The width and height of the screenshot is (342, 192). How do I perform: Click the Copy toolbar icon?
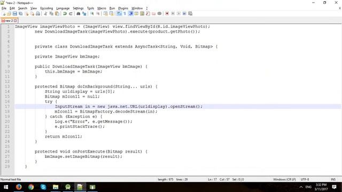[51, 13]
